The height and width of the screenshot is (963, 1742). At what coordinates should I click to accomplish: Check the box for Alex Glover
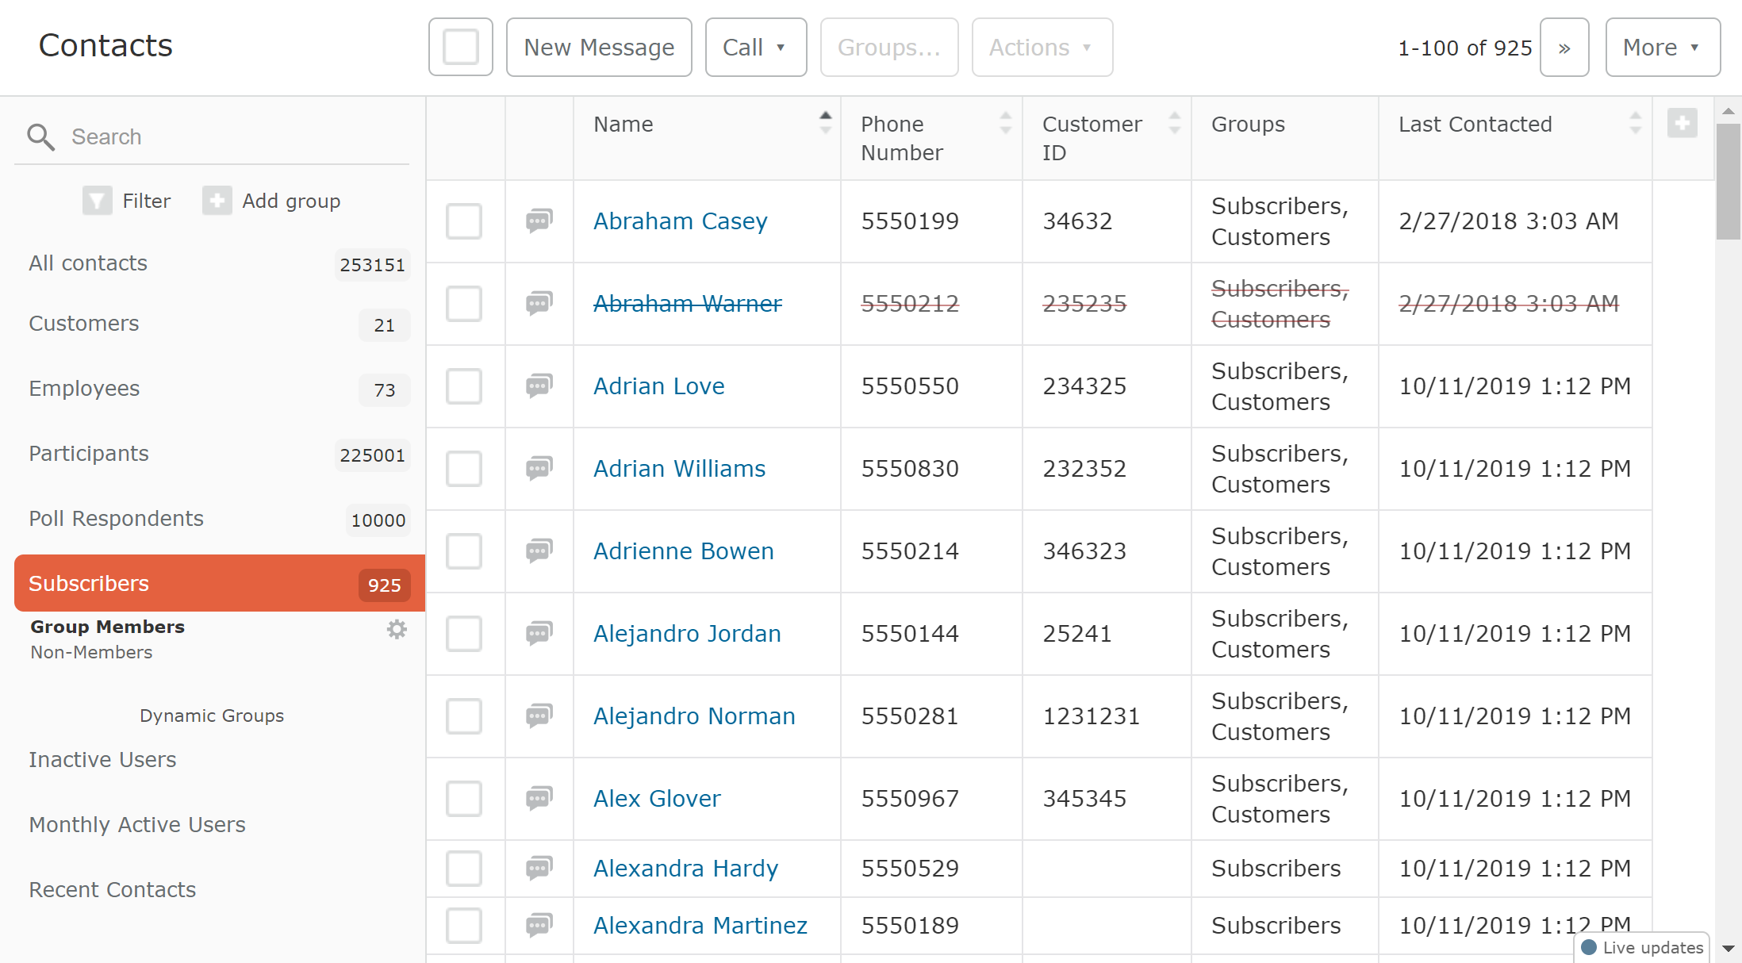point(464,799)
